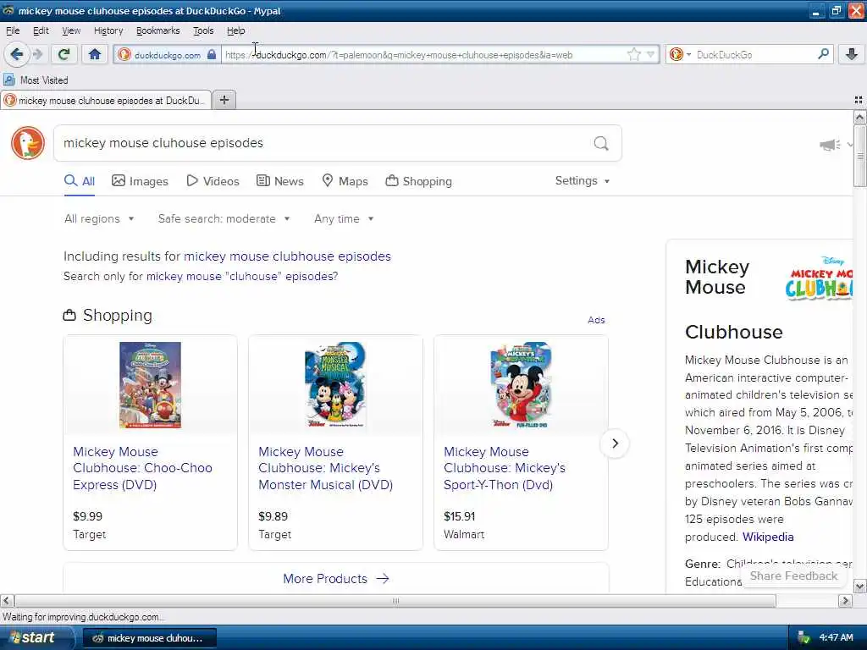867x650 pixels.
Task: Click the Most Visited bookmarks item
Action: [x=36, y=80]
